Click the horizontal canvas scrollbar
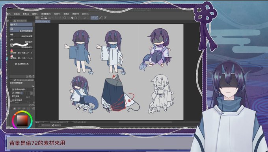The height and width of the screenshot is (152, 268). [x=145, y=122]
